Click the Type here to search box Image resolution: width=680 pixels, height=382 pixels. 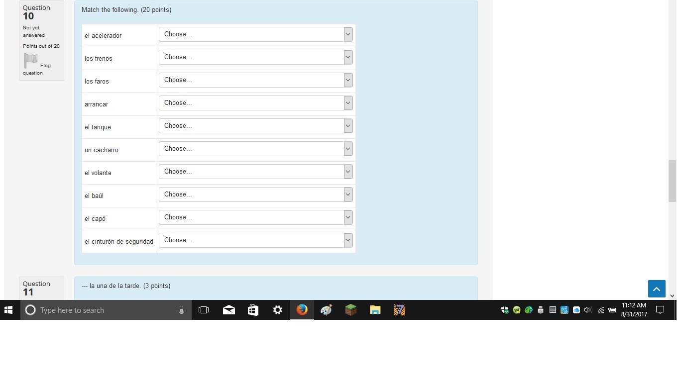106,310
